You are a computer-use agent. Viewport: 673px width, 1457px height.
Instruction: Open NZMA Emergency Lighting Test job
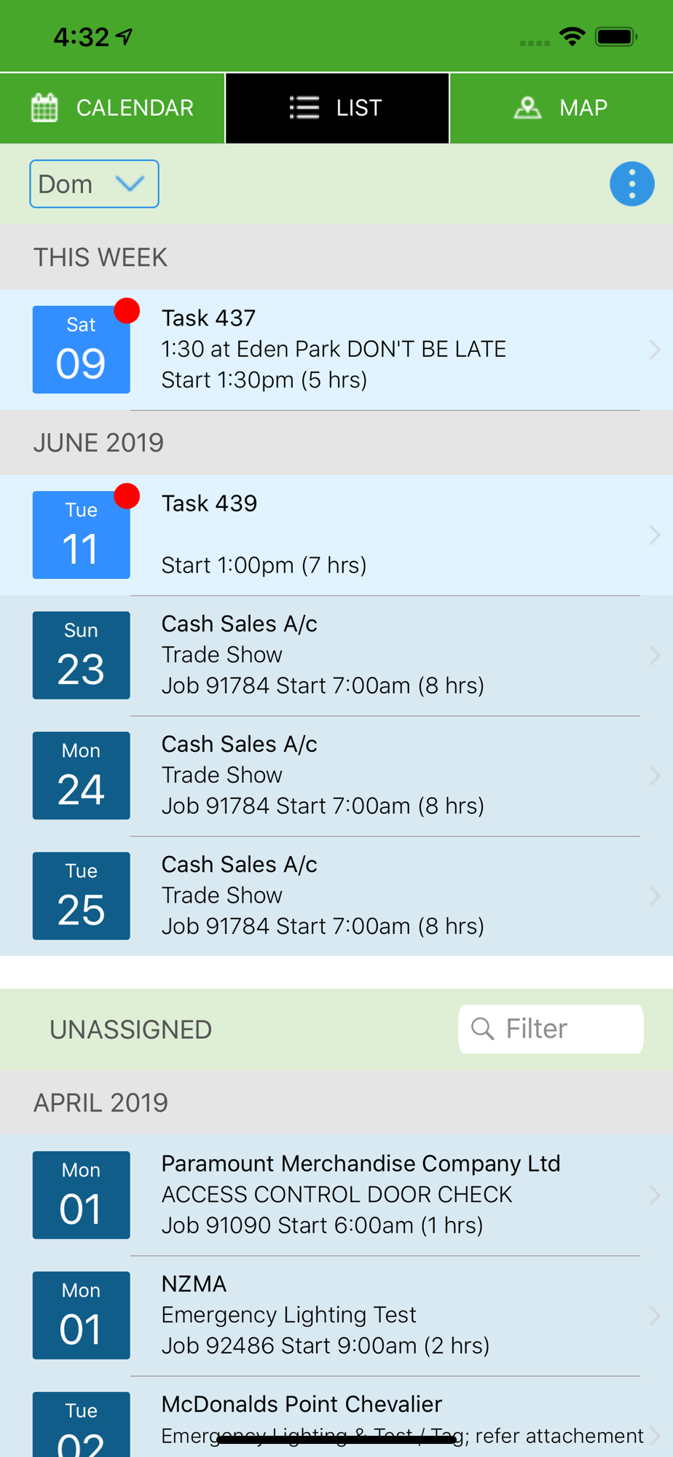[336, 1315]
